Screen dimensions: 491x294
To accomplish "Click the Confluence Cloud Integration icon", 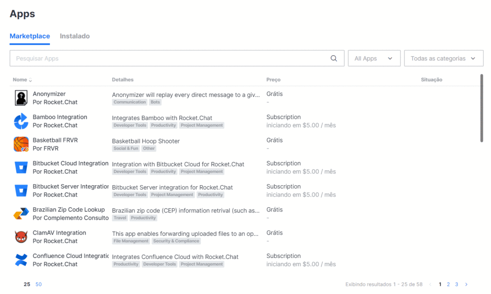I will (x=21, y=260).
